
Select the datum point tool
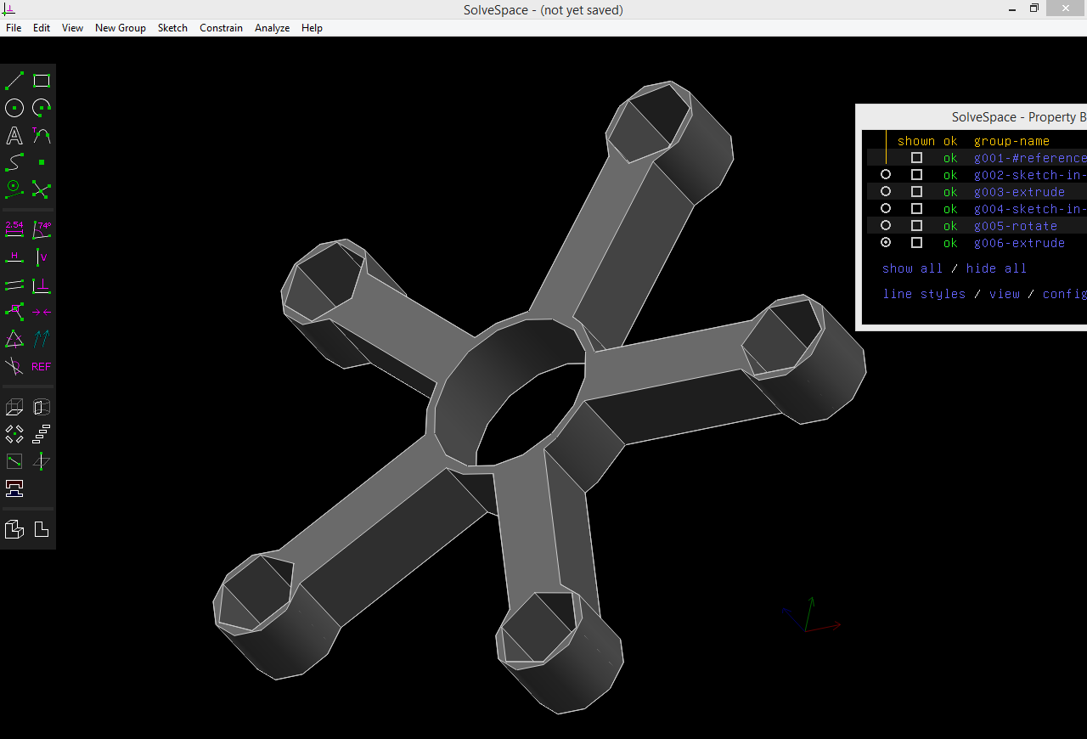click(42, 161)
